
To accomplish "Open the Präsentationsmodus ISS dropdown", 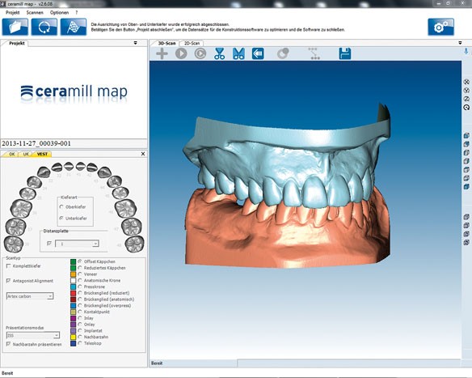I will [57, 335].
